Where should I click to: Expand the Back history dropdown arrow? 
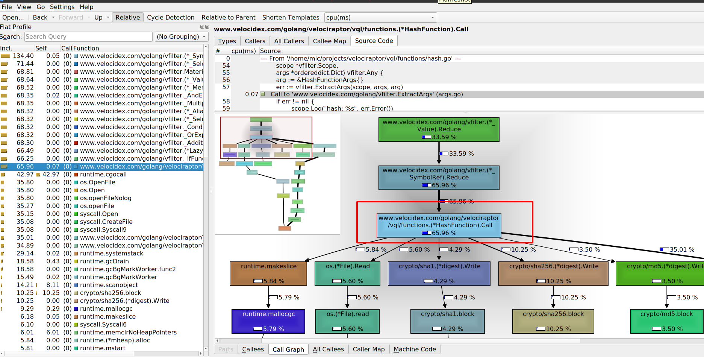53,17
